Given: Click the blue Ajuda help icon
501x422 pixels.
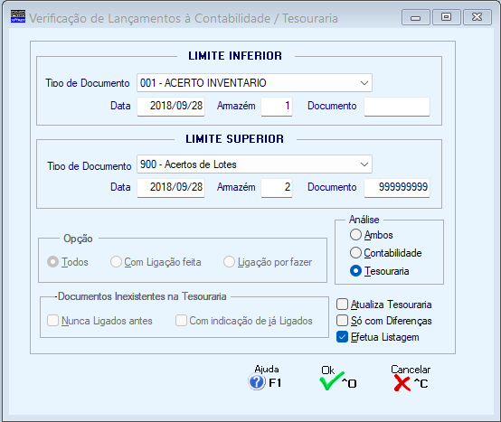Looking at the screenshot, I should [x=257, y=382].
